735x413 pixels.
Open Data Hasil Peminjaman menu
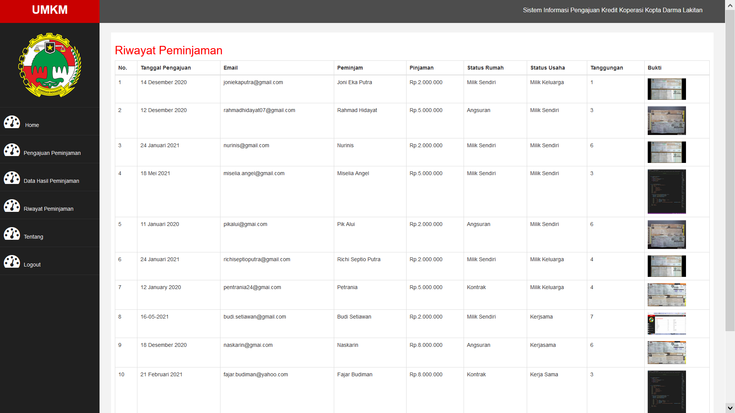click(x=51, y=181)
